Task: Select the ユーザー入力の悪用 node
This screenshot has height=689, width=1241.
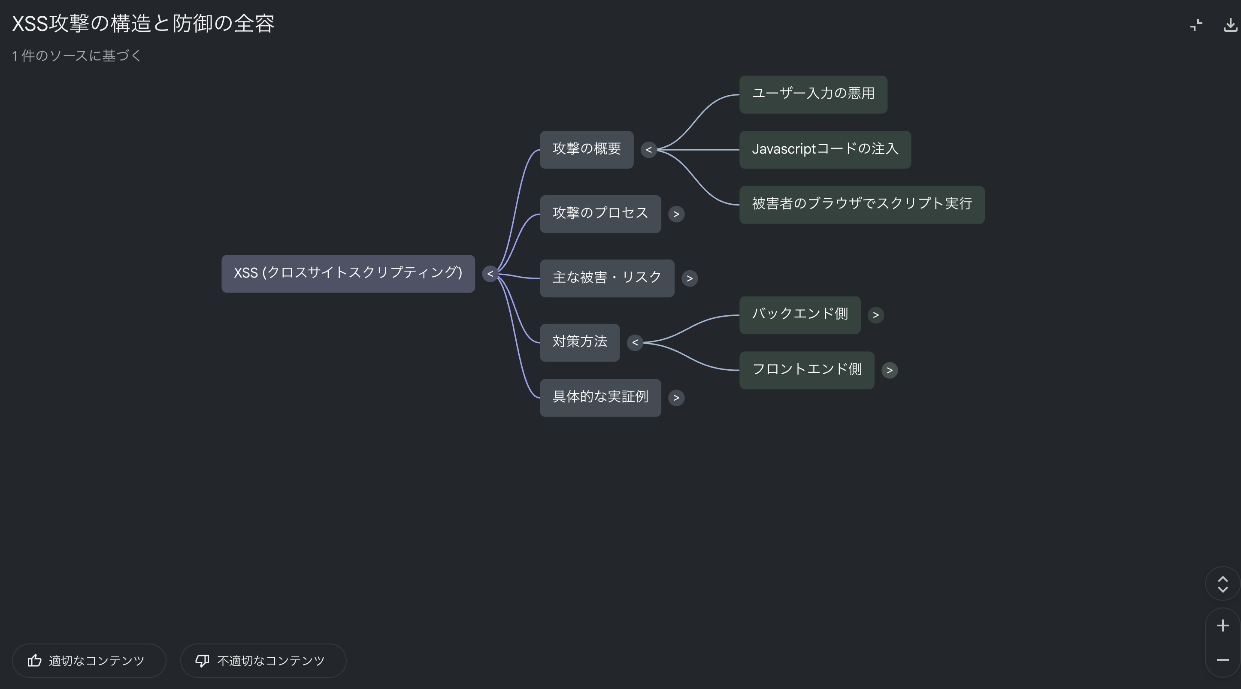Action: coord(813,94)
